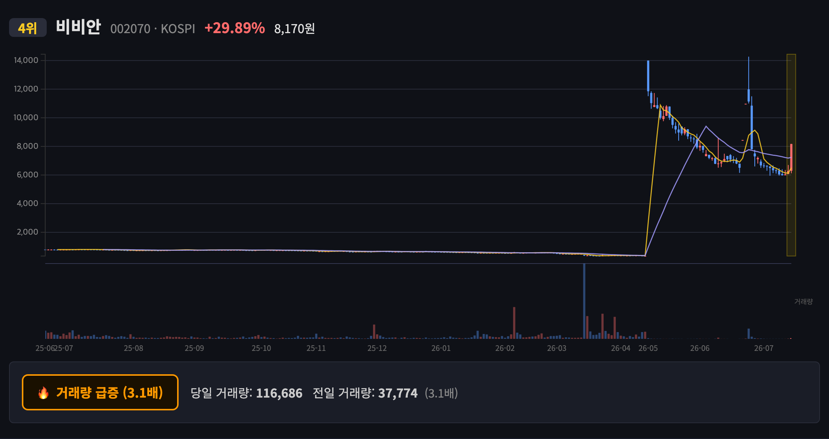Click the 25-10 date label on the x-axis
Image resolution: width=829 pixels, height=439 pixels.
(261, 348)
